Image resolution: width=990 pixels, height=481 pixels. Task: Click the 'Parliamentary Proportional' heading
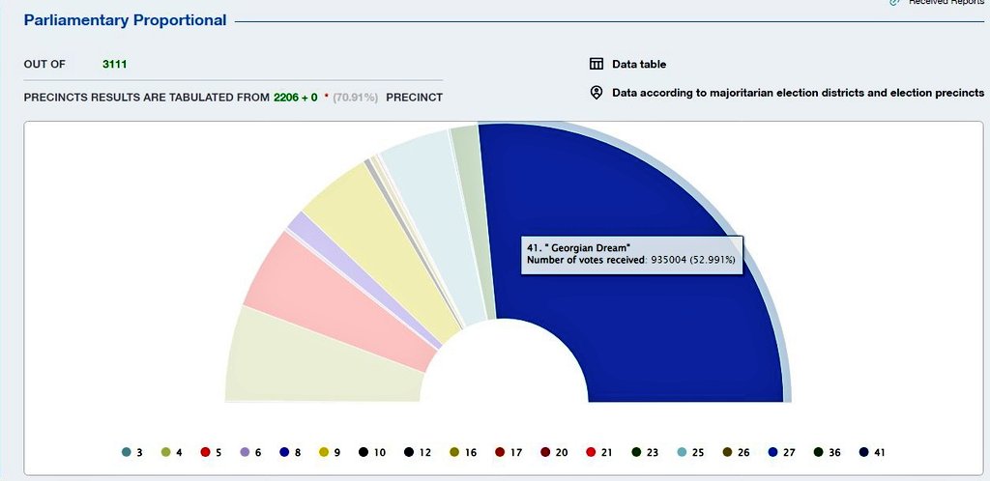pos(125,20)
